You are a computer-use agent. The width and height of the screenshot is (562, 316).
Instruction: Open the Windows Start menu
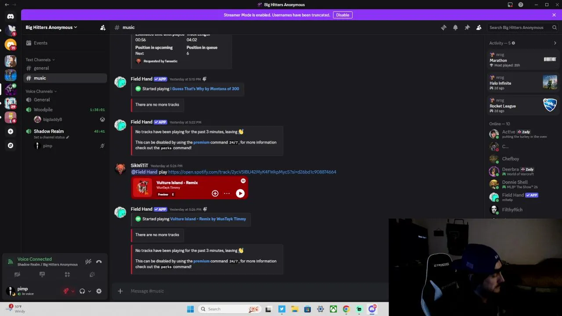point(190,309)
